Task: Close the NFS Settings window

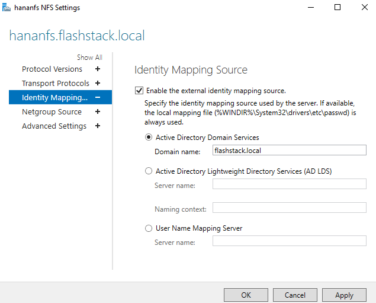Action: pyautogui.click(x=365, y=8)
